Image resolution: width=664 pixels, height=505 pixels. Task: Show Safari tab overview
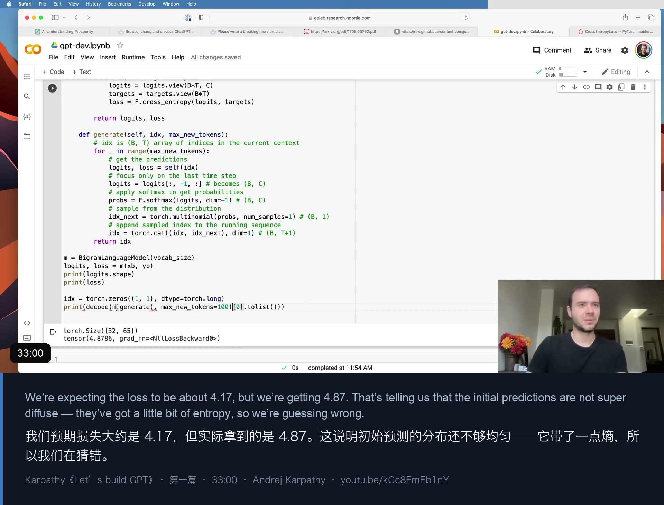(651, 17)
